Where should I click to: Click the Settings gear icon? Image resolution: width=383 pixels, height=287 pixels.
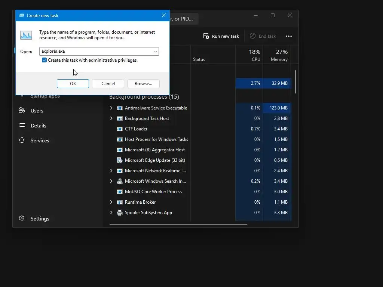point(22,218)
